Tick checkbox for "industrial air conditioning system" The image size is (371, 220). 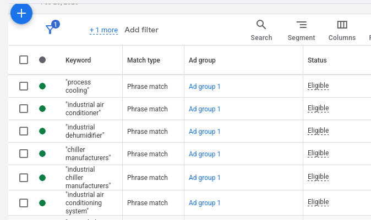24,203
